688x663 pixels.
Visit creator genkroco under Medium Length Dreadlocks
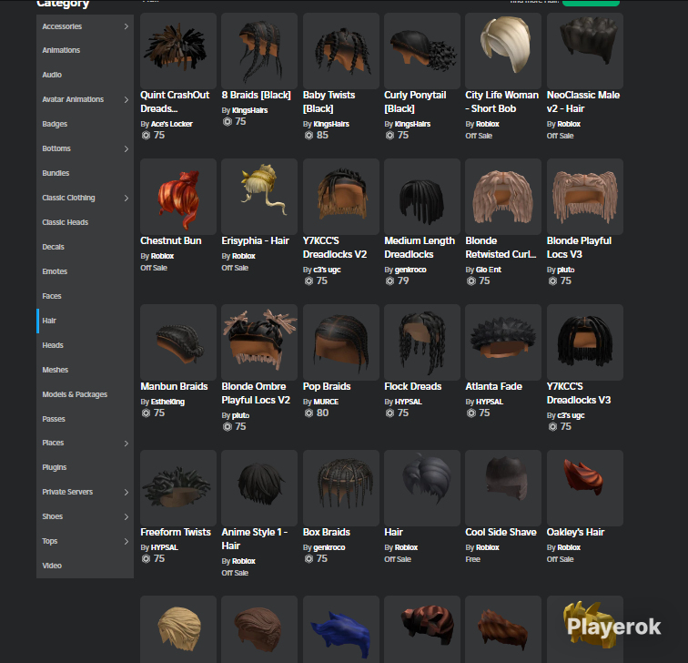point(410,270)
